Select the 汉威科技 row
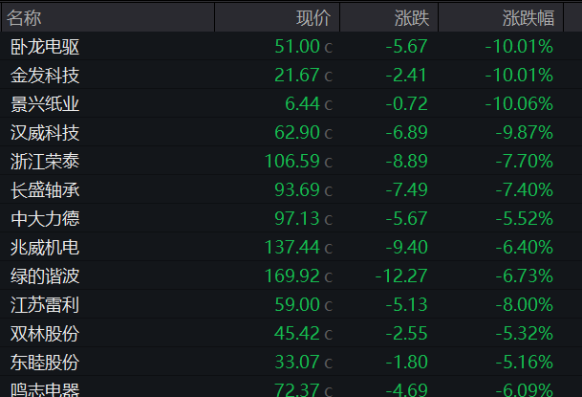The image size is (582, 397). (45, 132)
